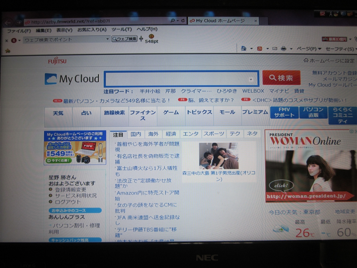Close the My Cloud ホームページ tab
The image size is (357, 268).
256,21
